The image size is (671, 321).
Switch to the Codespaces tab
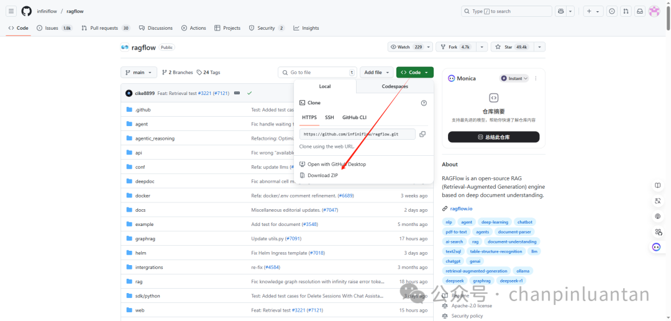[395, 86]
